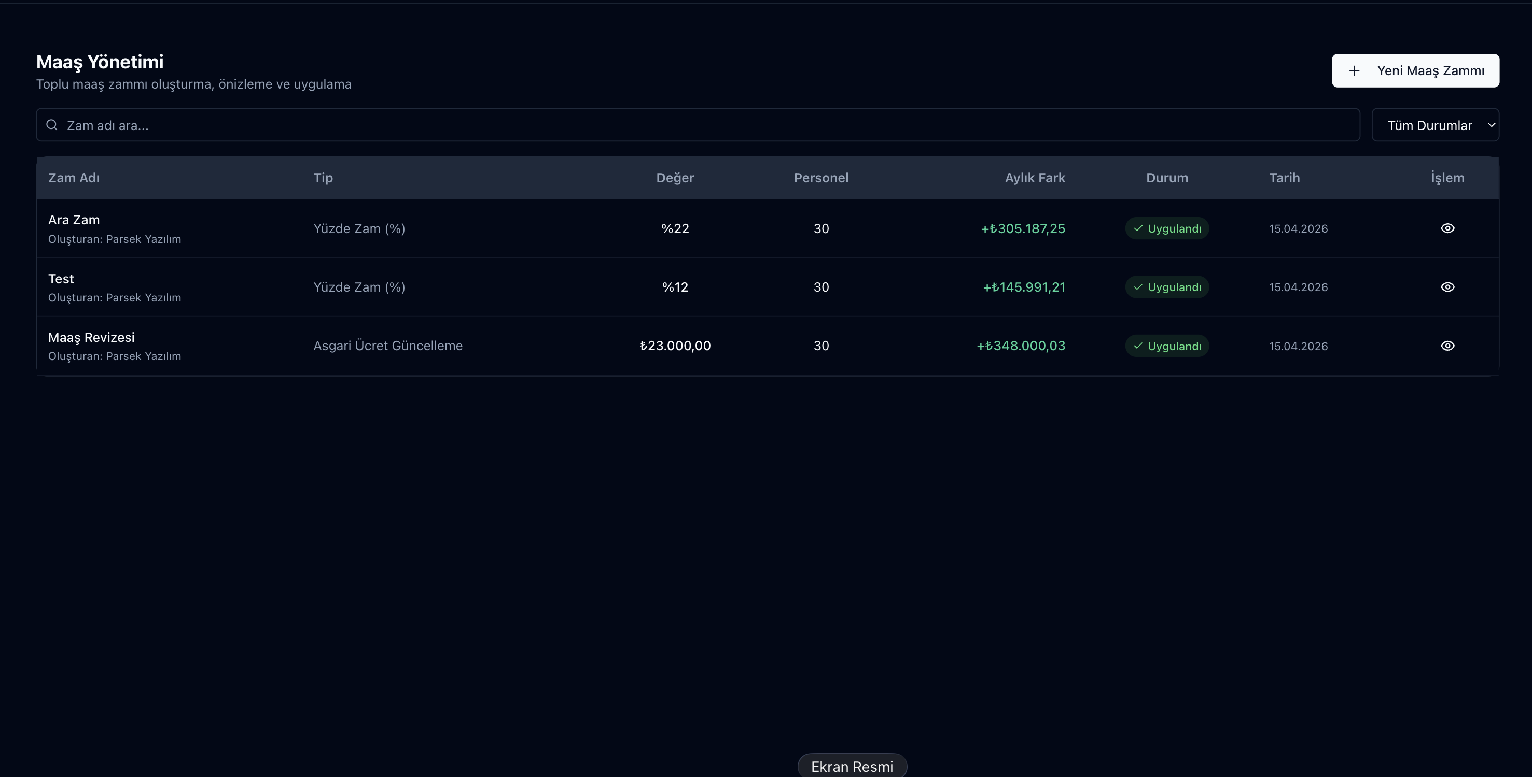Click Yüzde Zam (%) in Ara Zam row
1532x777 pixels.
pos(359,228)
